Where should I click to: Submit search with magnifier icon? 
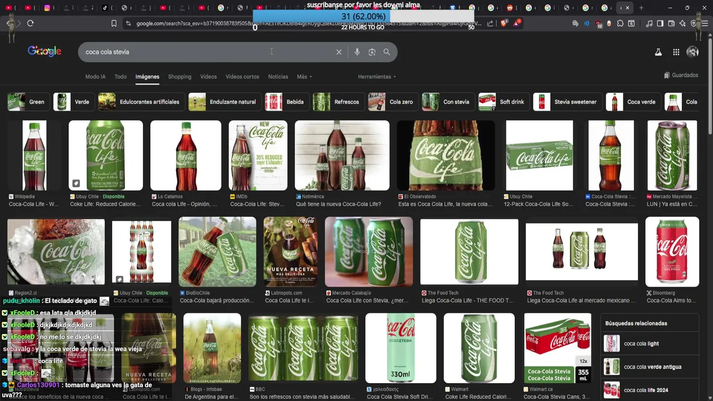(387, 52)
